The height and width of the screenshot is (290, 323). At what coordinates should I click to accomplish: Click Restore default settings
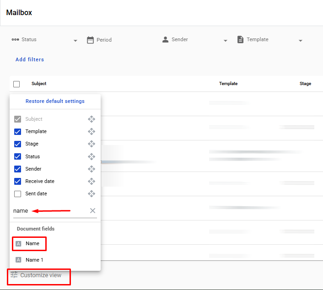tap(55, 101)
